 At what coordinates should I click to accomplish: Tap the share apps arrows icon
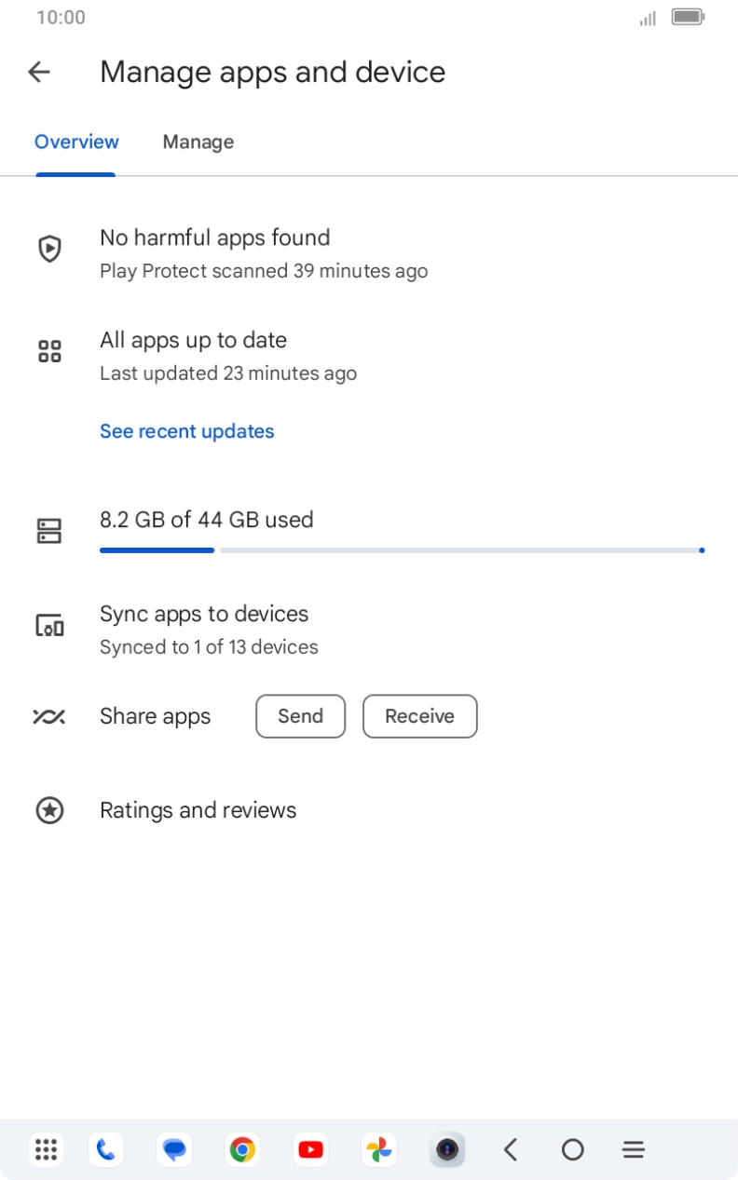[x=49, y=716]
